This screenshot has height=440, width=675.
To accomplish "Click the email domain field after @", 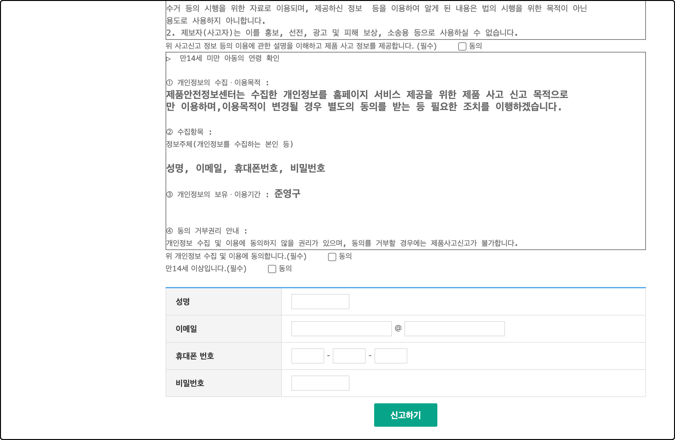I will click(454, 329).
